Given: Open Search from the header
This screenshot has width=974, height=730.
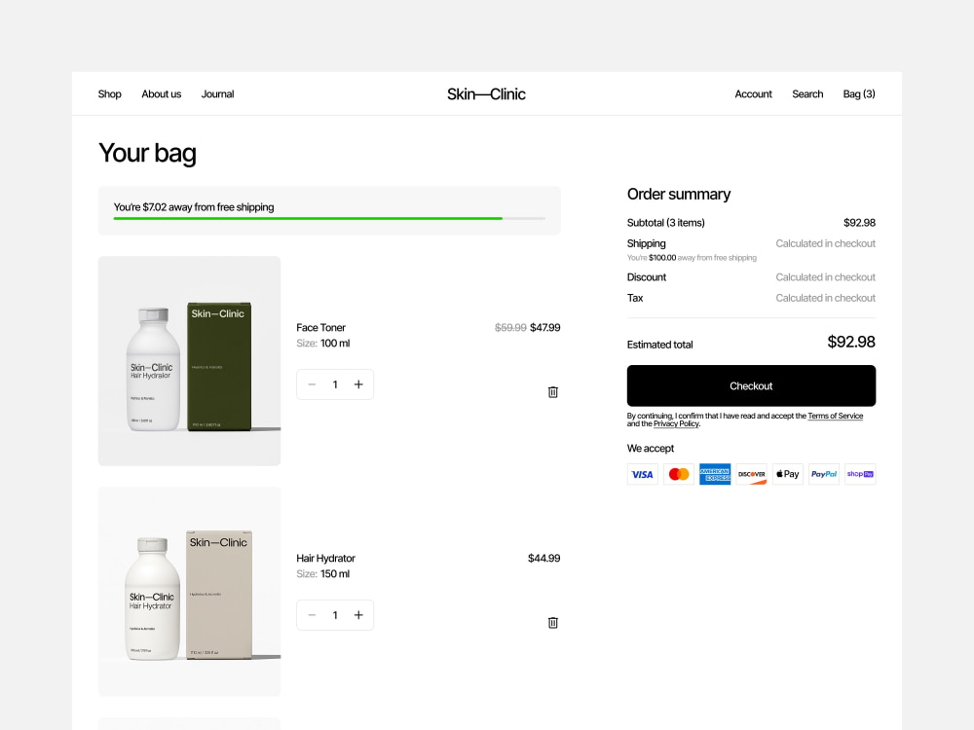Looking at the screenshot, I should click(807, 93).
